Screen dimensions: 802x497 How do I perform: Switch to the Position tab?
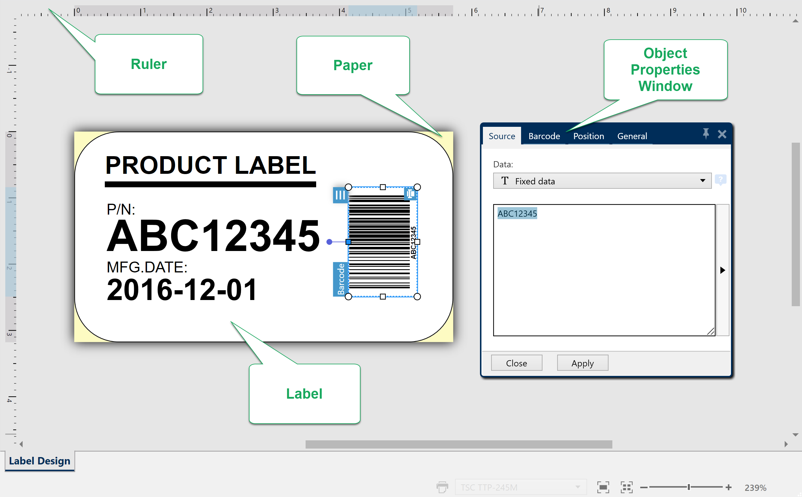(588, 136)
